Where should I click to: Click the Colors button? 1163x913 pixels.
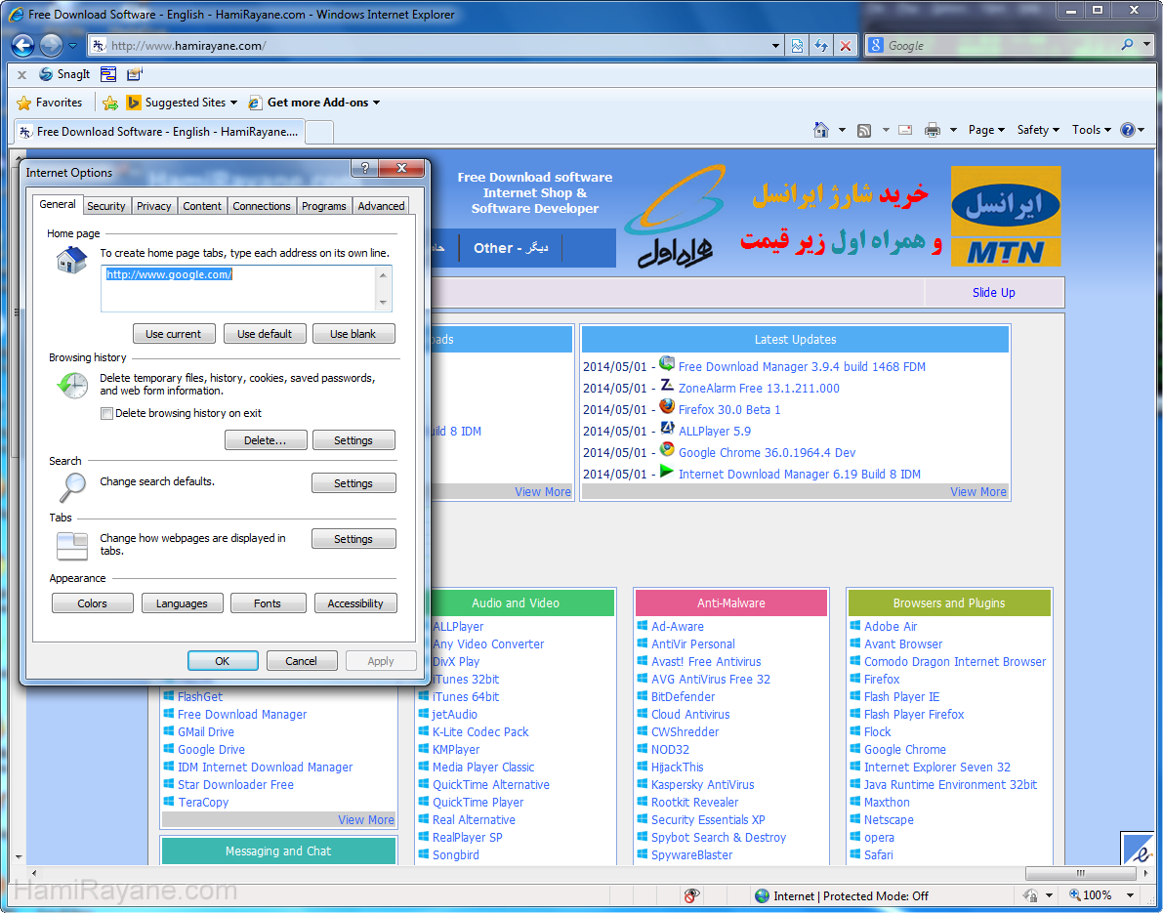click(92, 603)
